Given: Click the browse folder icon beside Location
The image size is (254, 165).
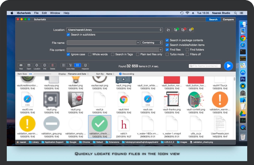Looking at the screenshot, I should pyautogui.click(x=169, y=30).
